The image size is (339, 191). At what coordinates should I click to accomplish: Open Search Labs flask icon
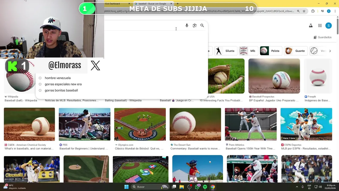click(x=311, y=25)
